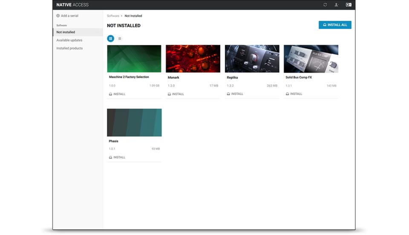
Task: Show Installed products list
Action: (x=69, y=48)
